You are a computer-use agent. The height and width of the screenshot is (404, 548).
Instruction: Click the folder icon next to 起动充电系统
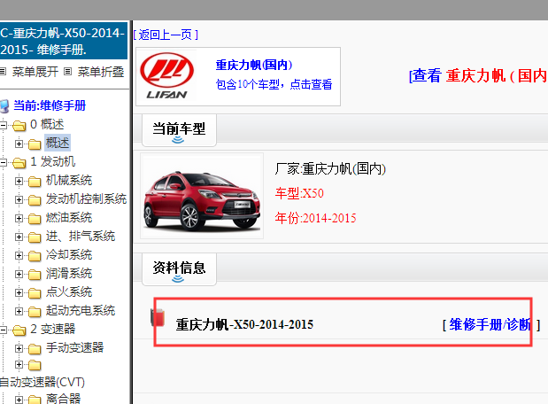[35, 311]
